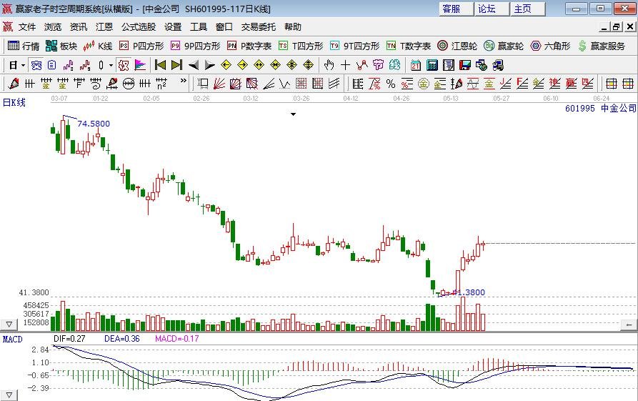Click the 客服 customer service button
Image resolution: width=638 pixels, height=401 pixels.
point(456,9)
